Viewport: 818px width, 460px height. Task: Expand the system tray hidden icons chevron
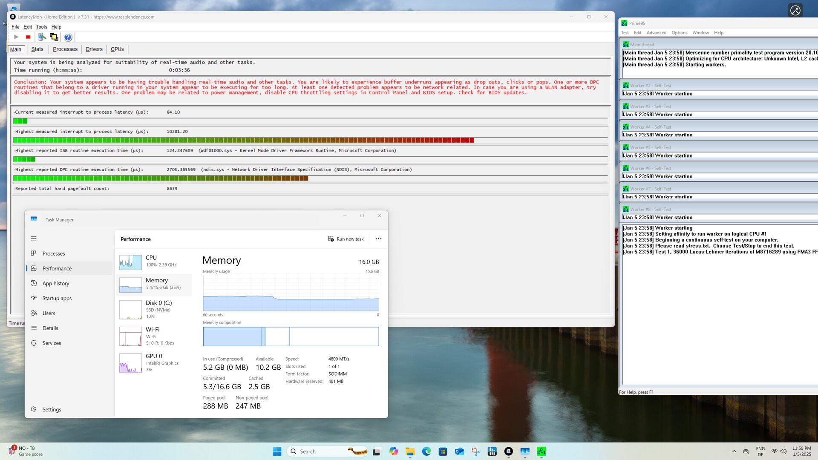(x=734, y=451)
